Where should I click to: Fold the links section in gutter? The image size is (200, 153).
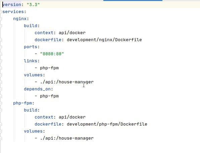[x=1, y=61]
